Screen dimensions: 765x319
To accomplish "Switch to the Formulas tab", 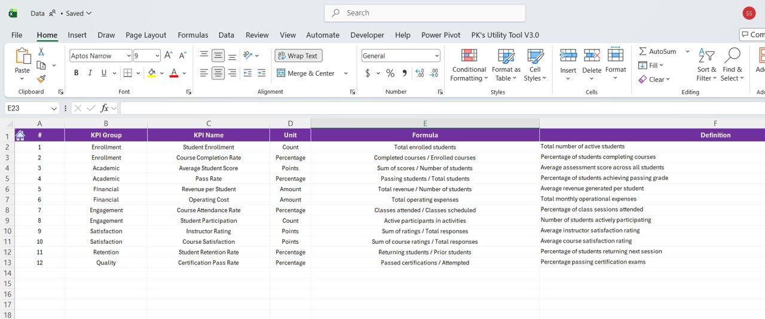I will click(x=193, y=35).
